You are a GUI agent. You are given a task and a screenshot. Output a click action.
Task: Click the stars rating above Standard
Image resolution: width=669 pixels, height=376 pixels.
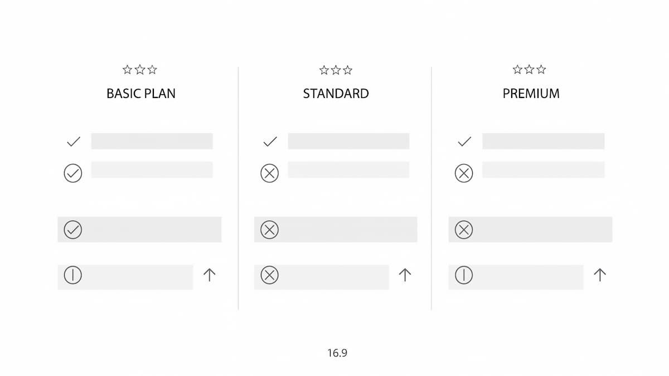click(x=336, y=70)
